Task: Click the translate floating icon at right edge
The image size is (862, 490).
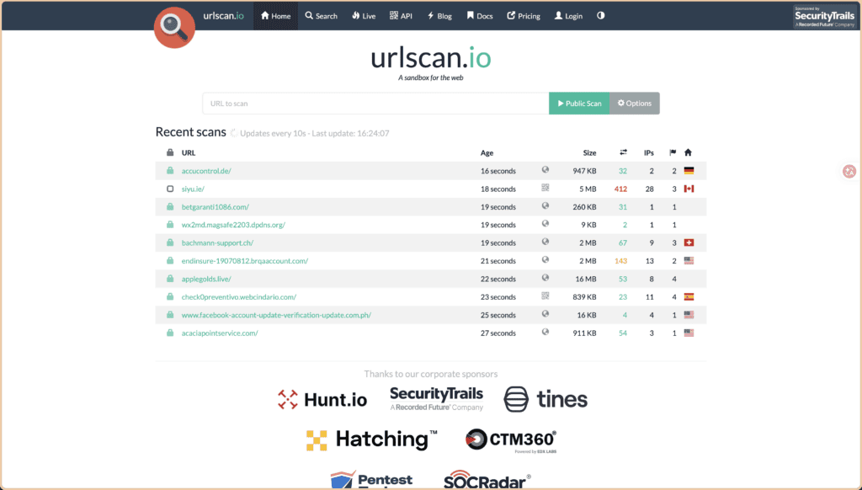Action: pos(849,171)
